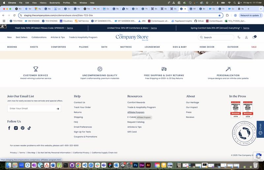Click the Customer Service trophy icon

(36, 69)
